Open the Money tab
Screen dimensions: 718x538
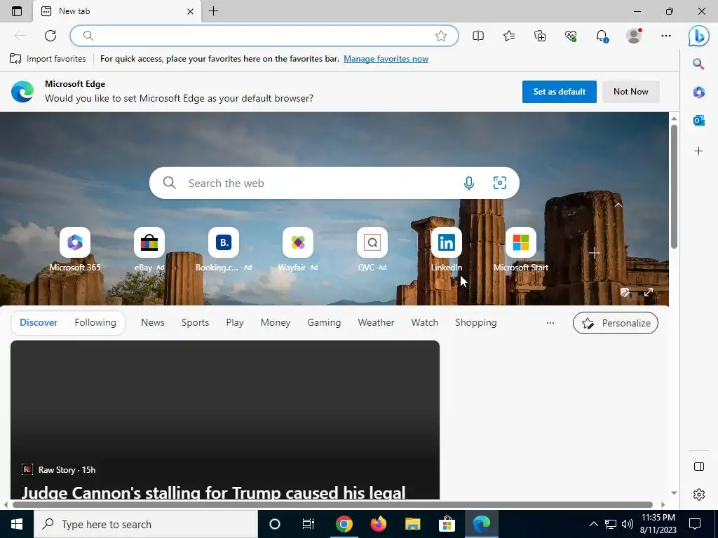(x=275, y=322)
